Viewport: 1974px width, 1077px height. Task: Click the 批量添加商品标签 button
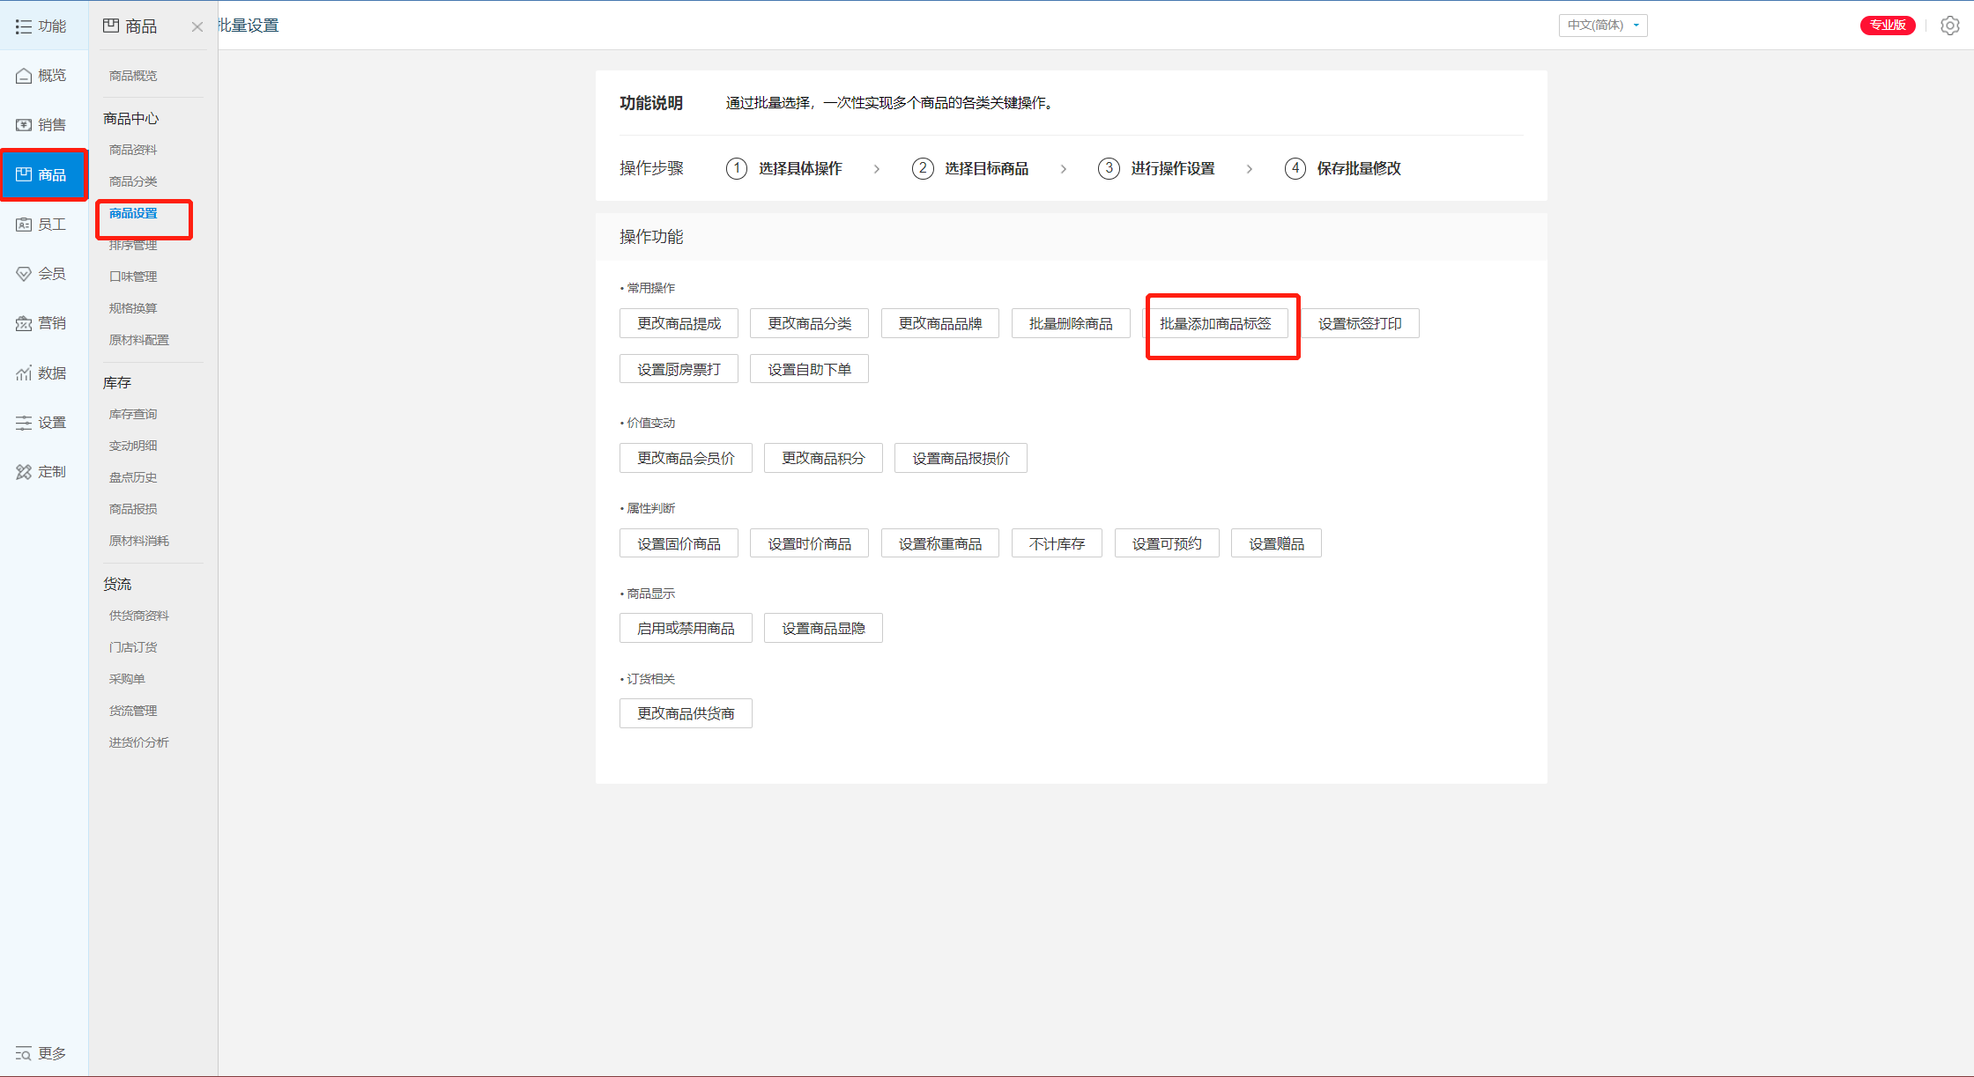coord(1215,324)
